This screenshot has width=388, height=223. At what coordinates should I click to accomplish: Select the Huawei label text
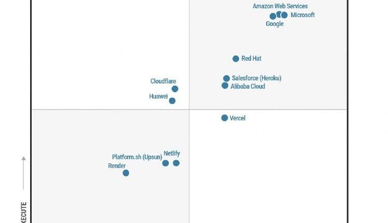click(158, 96)
